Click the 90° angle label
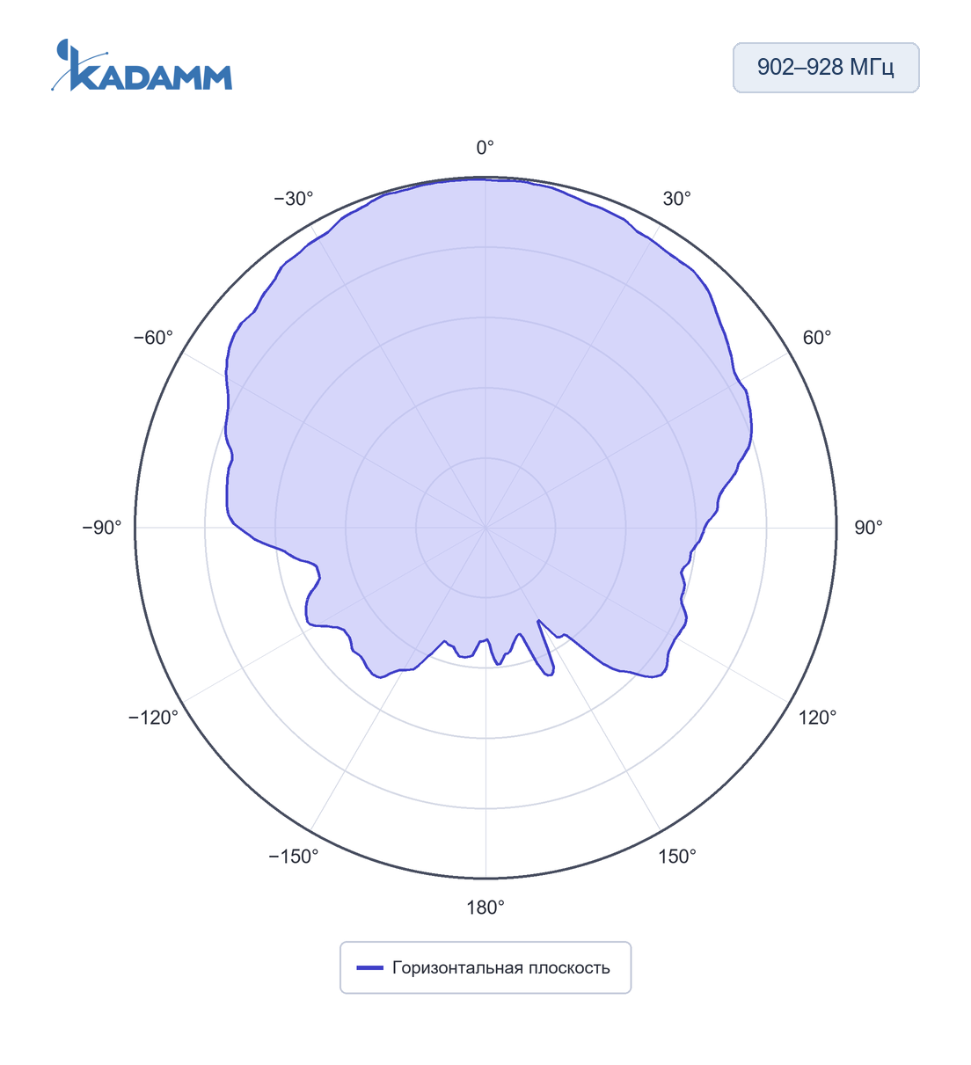Screen dimensions: 971x1065 [x=868, y=528]
